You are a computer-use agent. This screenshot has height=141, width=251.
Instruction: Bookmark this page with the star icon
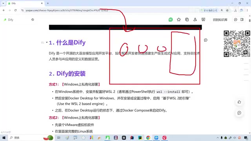coord(227,10)
